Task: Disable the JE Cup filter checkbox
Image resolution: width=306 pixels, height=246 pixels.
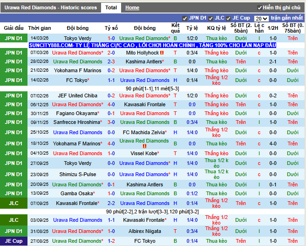Action: tap(229, 18)
